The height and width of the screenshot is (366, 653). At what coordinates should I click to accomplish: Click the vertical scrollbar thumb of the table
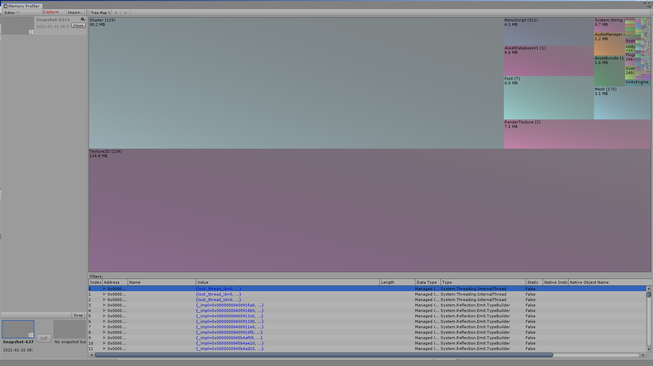tap(649, 295)
